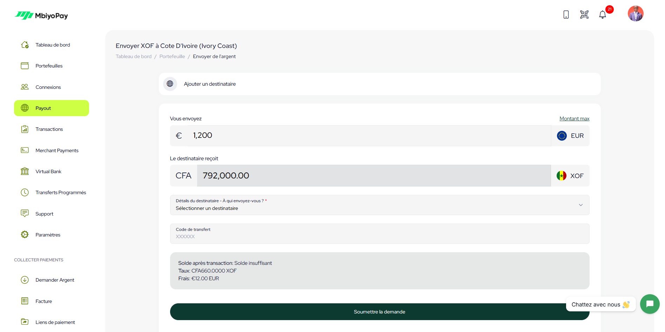Open Virtual Bank from sidebar
The height and width of the screenshot is (332, 665).
[48, 171]
